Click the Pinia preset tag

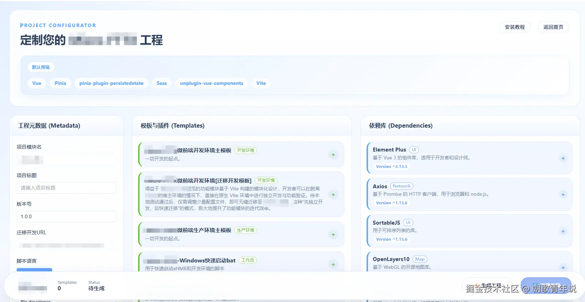coord(60,83)
